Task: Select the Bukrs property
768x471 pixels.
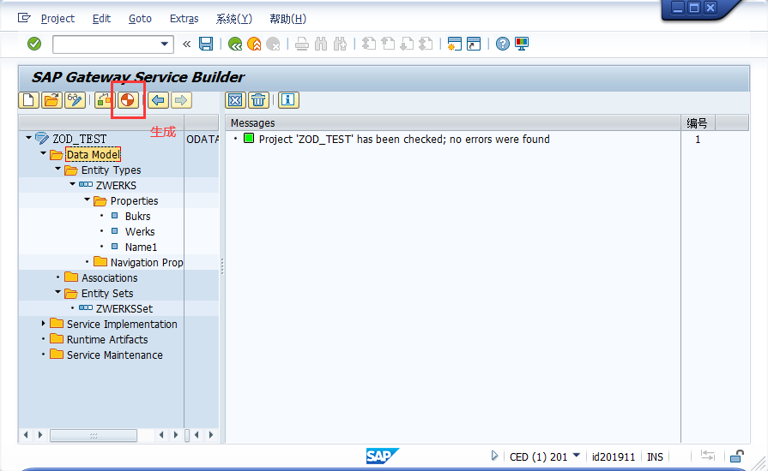Action: point(137,216)
